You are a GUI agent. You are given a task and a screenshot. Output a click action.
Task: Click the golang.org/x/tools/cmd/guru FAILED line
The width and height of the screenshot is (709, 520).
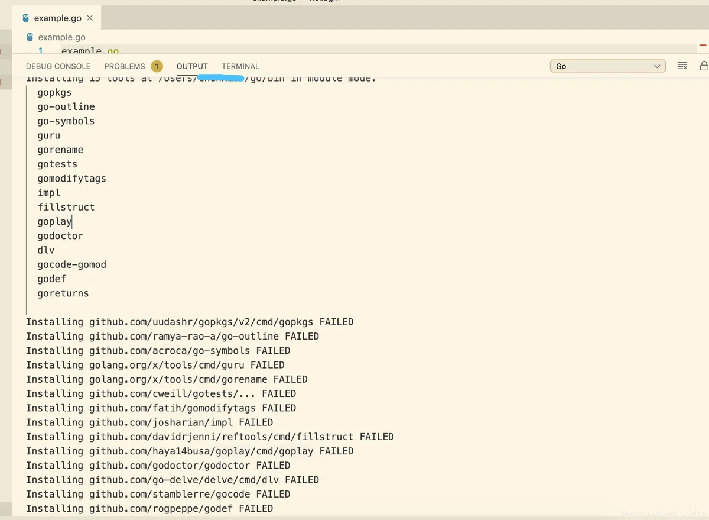[155, 365]
